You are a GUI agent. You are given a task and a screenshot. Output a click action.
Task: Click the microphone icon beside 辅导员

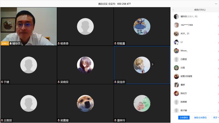pyautogui.click(x=11, y=43)
